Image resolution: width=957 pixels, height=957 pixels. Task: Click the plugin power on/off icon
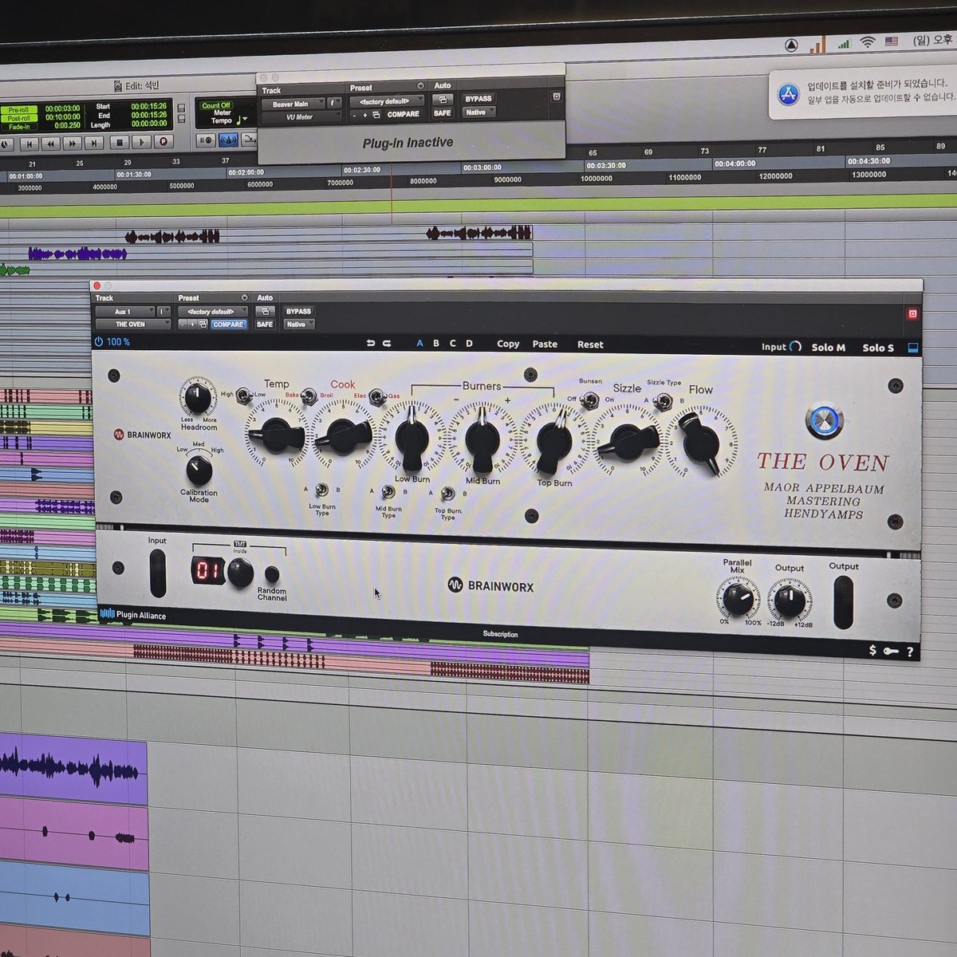pyautogui.click(x=99, y=341)
